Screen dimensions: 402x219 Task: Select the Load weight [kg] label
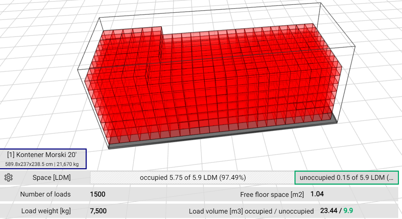point(46,211)
